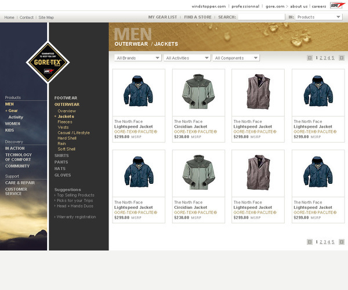
Task: Select Activity under MEN
Action: [16, 117]
